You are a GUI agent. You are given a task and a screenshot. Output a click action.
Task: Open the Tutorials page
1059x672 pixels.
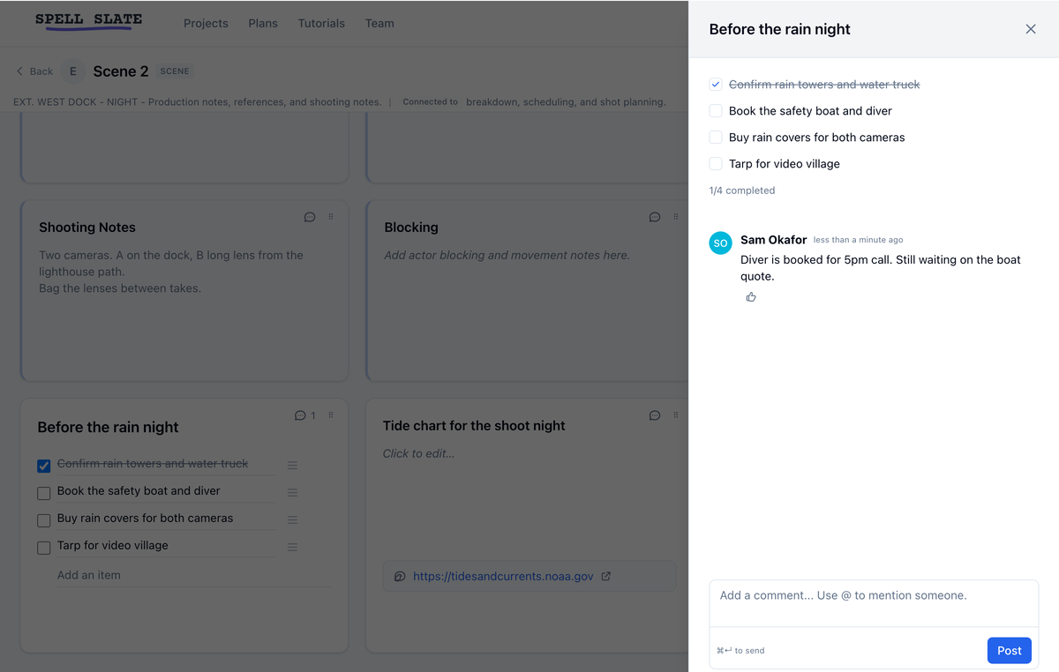(x=321, y=23)
